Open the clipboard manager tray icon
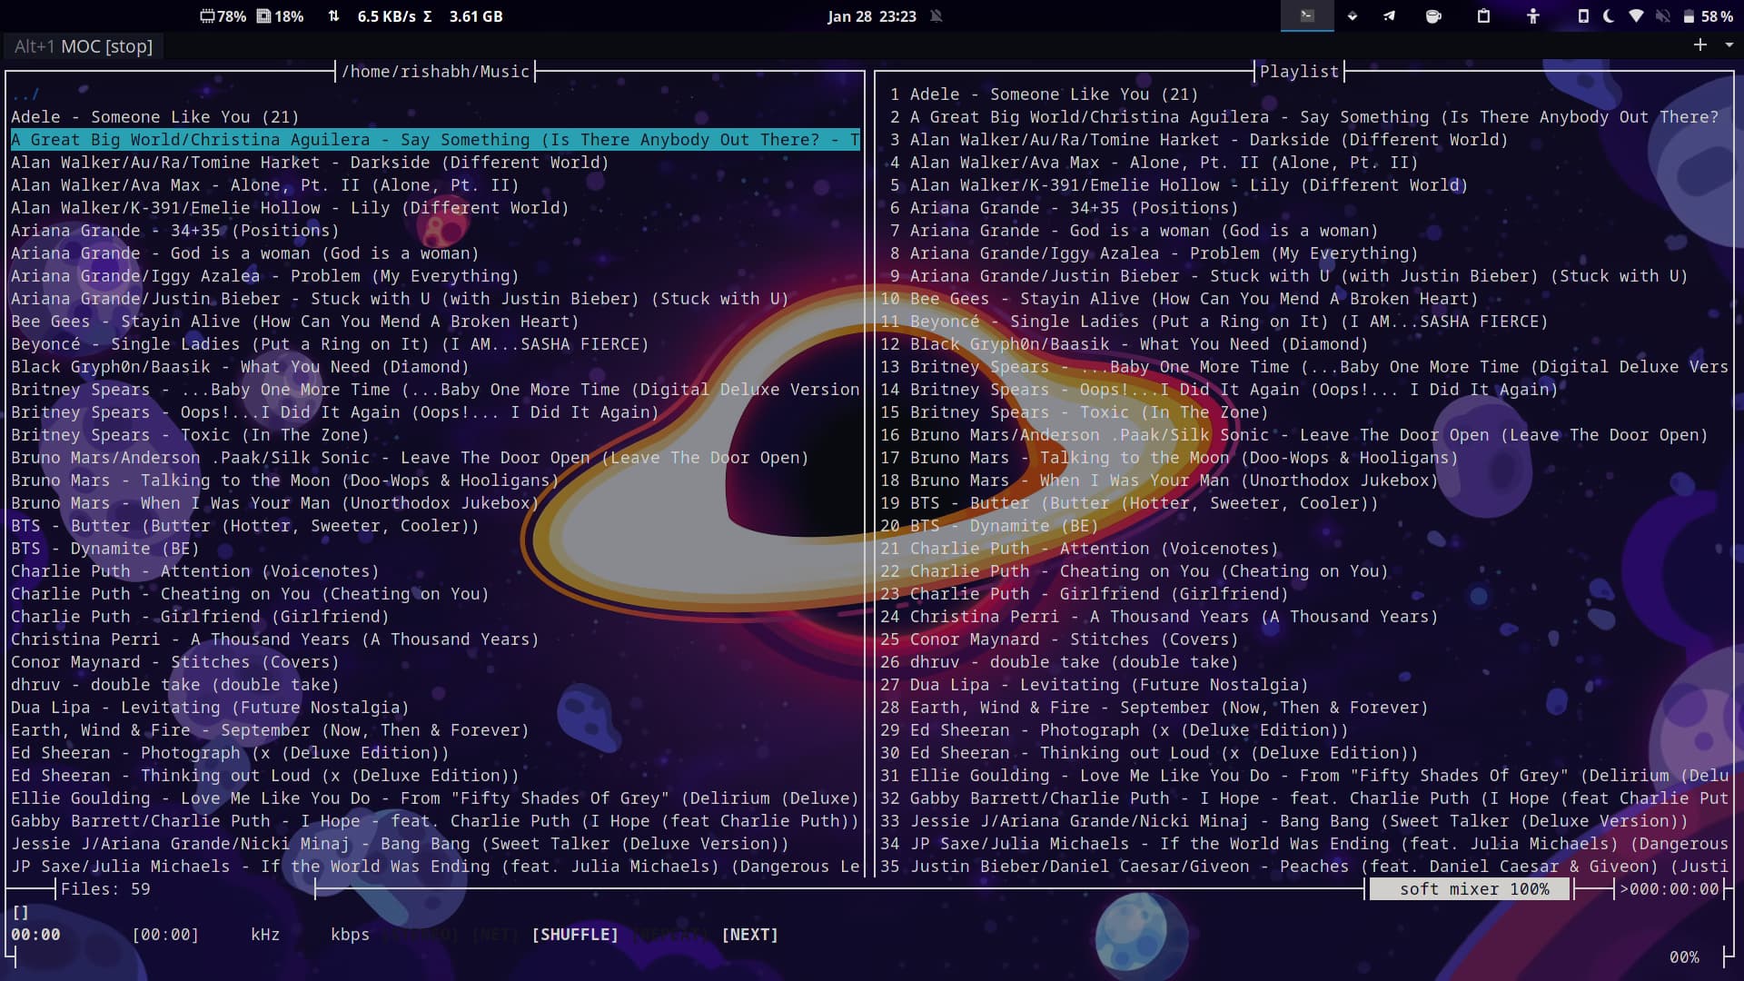This screenshot has width=1744, height=981. 1483,16
